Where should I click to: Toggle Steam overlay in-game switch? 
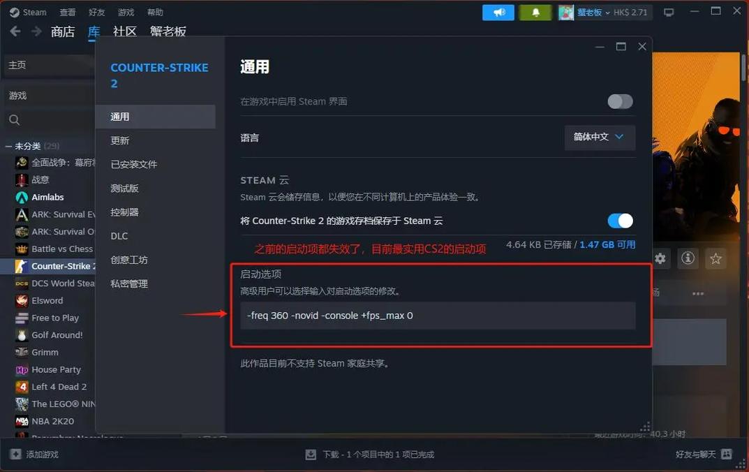(x=620, y=101)
